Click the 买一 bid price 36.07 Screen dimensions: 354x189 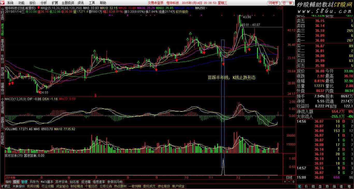click(x=320, y=46)
